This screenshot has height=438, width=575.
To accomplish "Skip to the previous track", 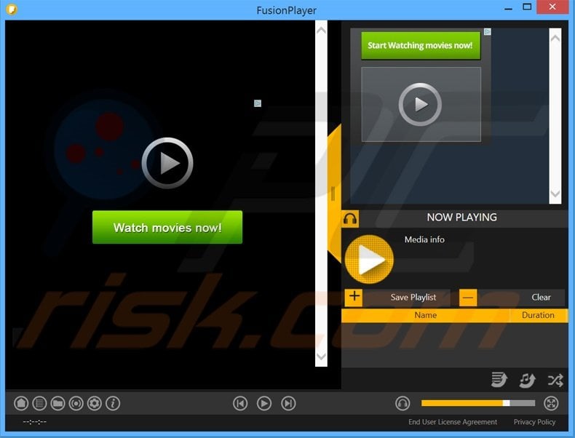I will point(240,403).
